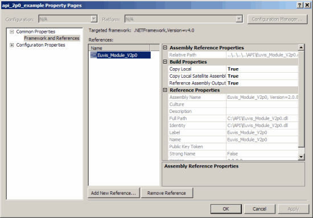Select the Public Key Token row
The width and height of the screenshot is (313, 218).
point(233,146)
